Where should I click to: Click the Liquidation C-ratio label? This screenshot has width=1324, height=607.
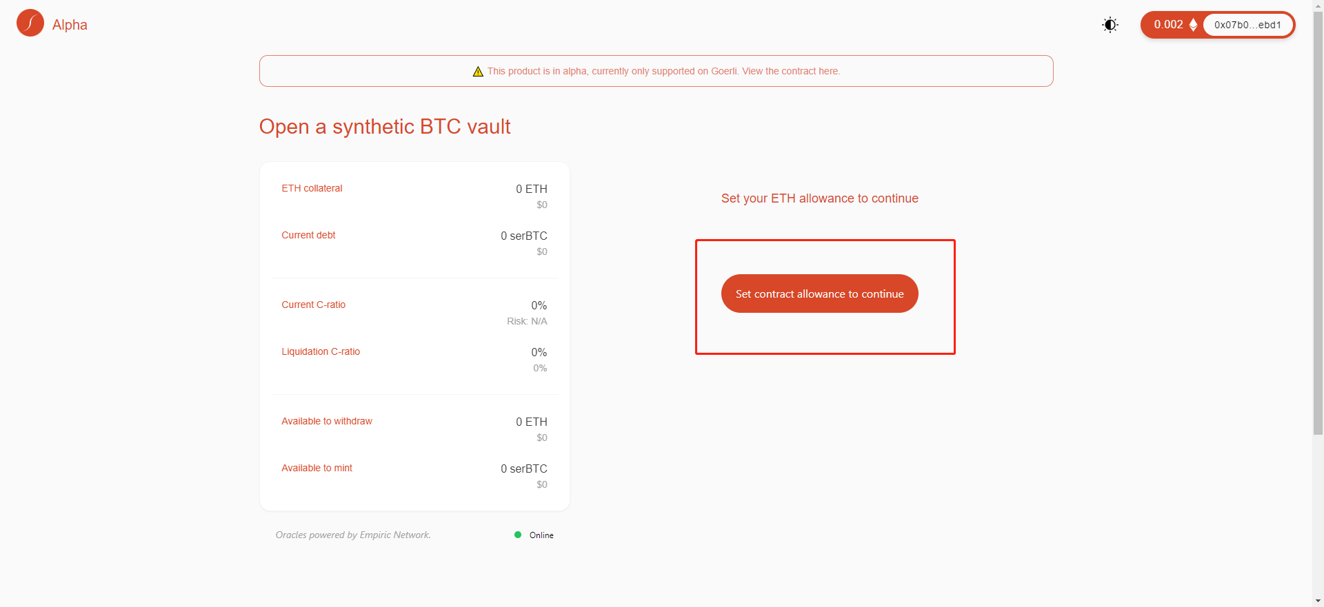coord(321,351)
